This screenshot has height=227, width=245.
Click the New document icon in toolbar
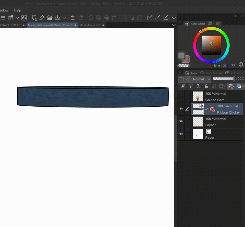tap(34, 18)
